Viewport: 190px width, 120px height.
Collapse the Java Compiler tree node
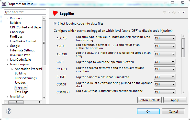coord(7,64)
